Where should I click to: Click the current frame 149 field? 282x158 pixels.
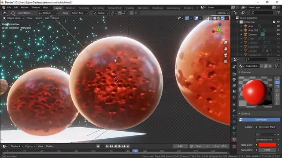(x=180, y=146)
